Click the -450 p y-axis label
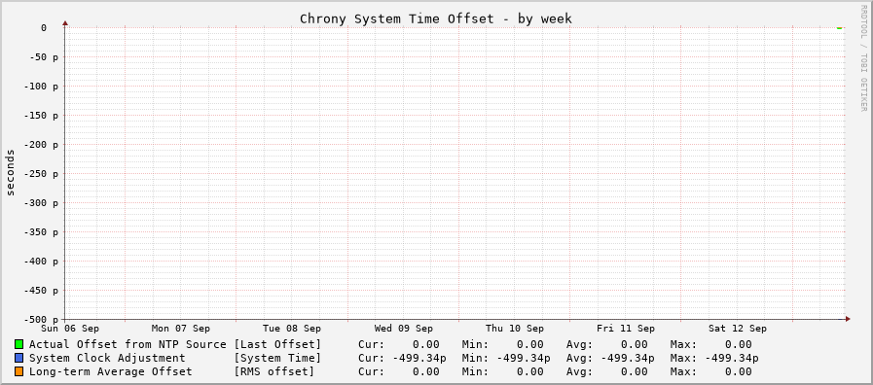This screenshot has width=873, height=385. [41, 291]
